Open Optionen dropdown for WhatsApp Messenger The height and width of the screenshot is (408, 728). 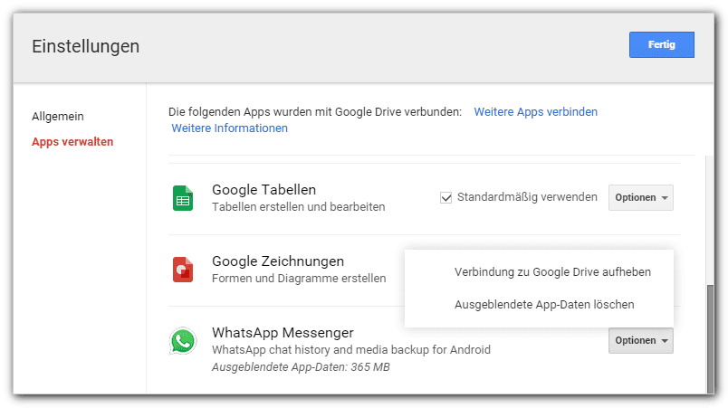point(641,340)
